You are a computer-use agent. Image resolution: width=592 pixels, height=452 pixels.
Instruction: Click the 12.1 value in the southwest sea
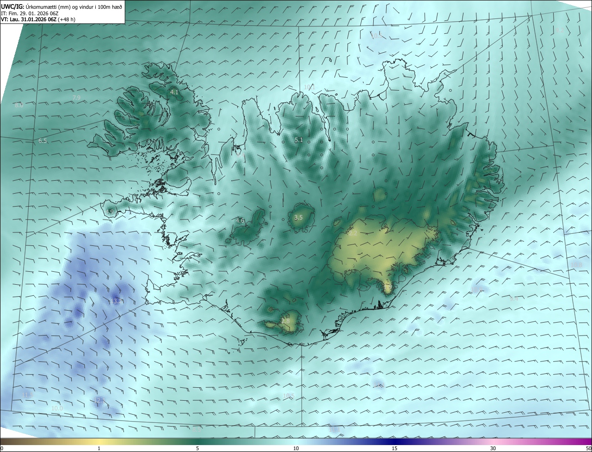(x=99, y=400)
